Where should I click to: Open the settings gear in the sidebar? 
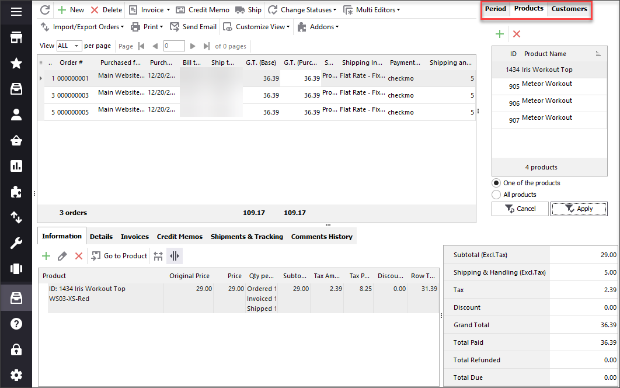coord(16,375)
